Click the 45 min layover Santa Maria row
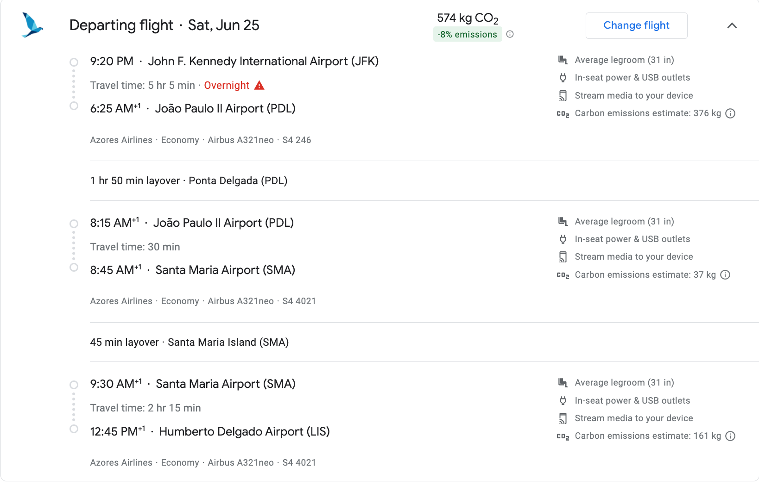This screenshot has width=759, height=486. [424, 343]
